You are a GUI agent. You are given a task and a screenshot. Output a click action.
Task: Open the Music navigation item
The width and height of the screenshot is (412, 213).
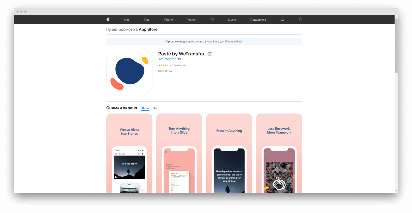pyautogui.click(x=232, y=20)
